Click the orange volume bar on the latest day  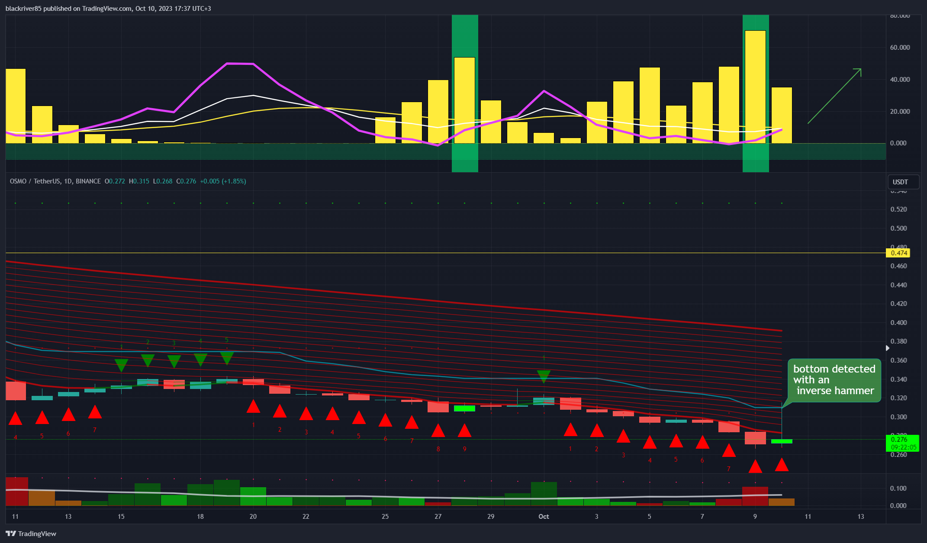click(x=782, y=502)
